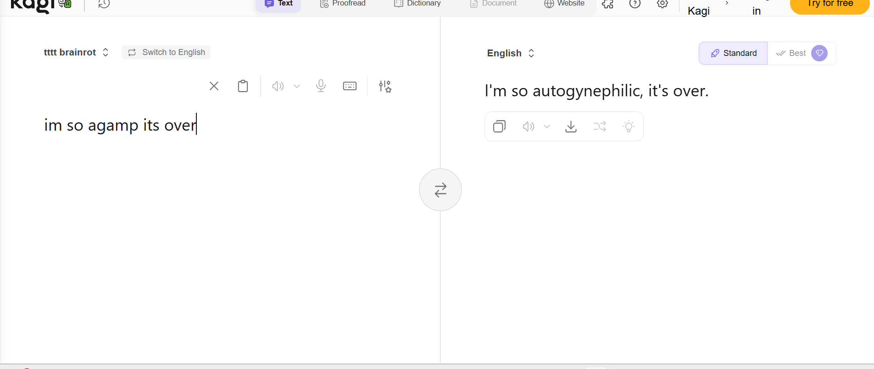Open the English target language dropdown
Viewport: 874px width, 369px height.
(x=511, y=53)
